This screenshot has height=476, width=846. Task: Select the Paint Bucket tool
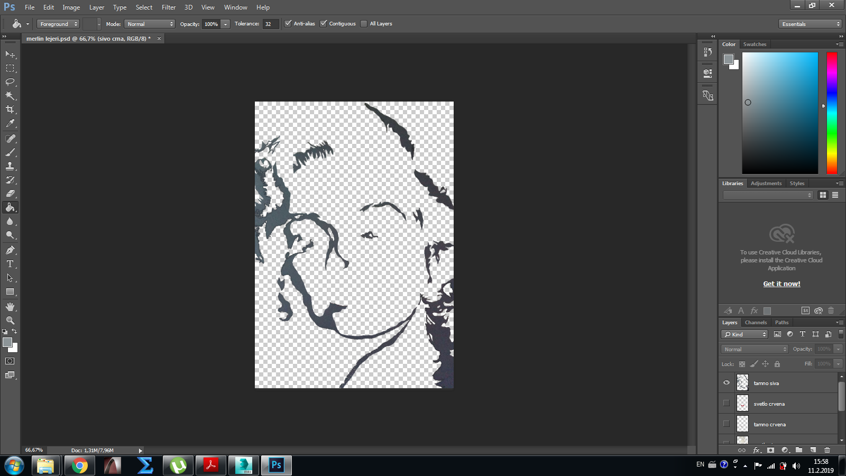coord(10,207)
